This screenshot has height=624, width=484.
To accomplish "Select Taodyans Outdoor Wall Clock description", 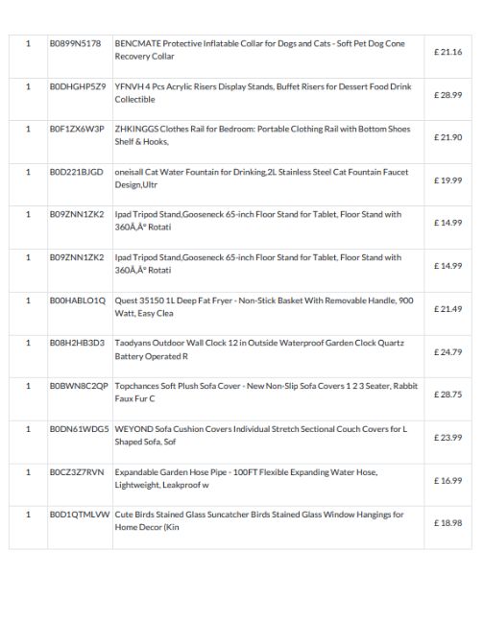I will click(259, 349).
